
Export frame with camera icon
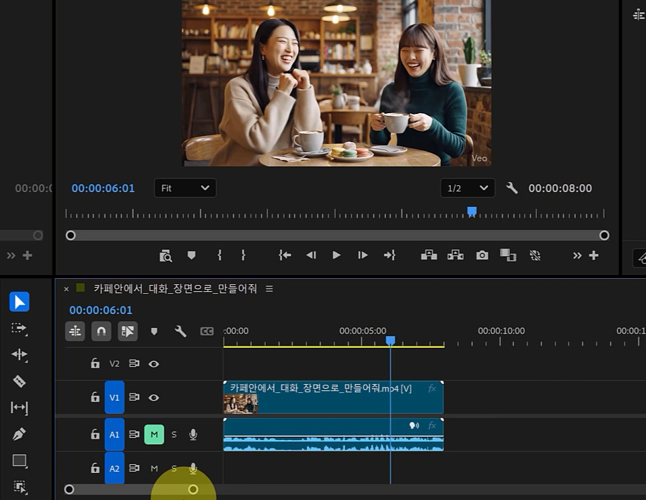[482, 255]
